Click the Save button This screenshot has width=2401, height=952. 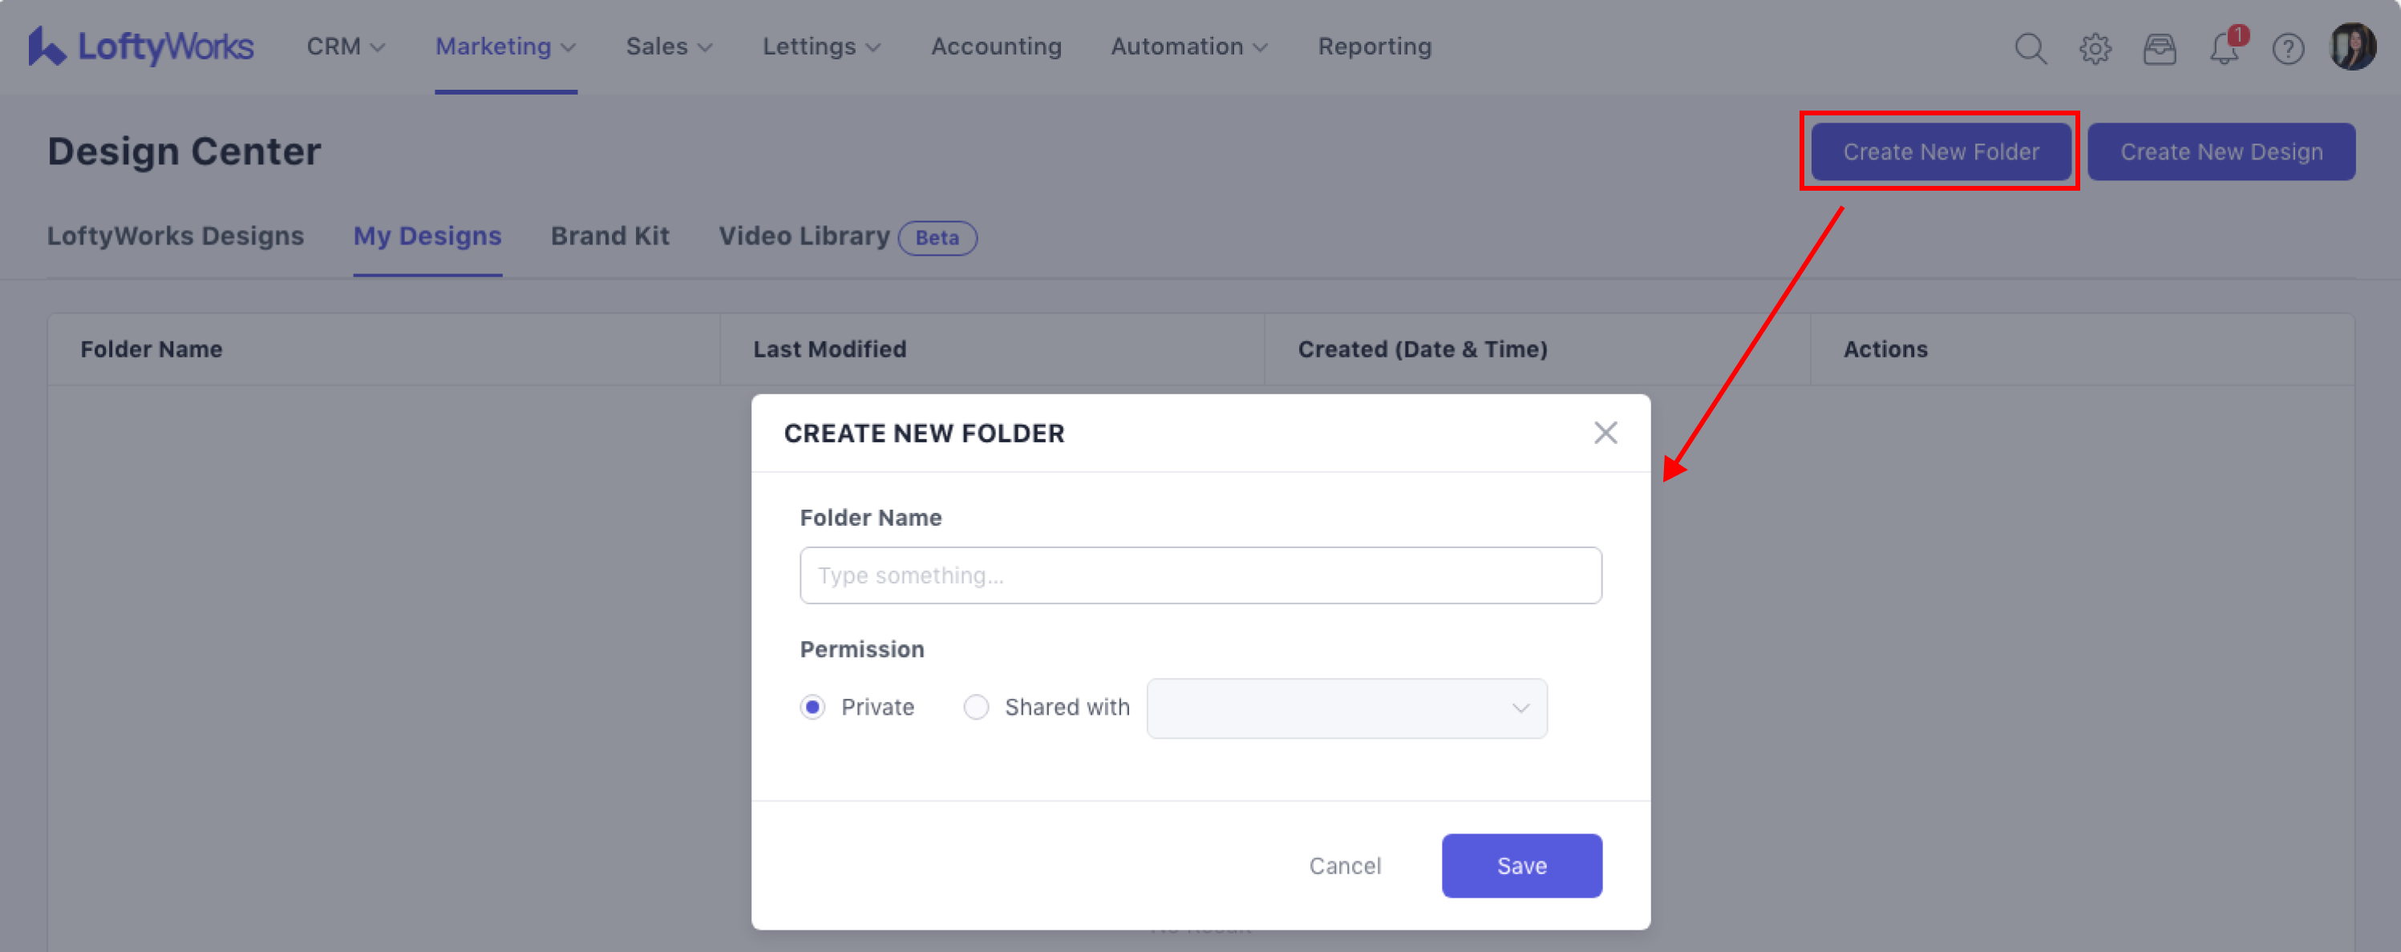[1521, 865]
